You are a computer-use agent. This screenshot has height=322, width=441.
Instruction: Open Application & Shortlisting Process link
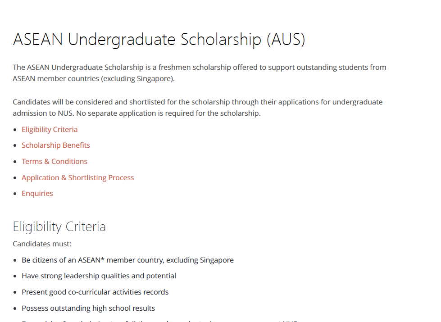click(x=77, y=178)
